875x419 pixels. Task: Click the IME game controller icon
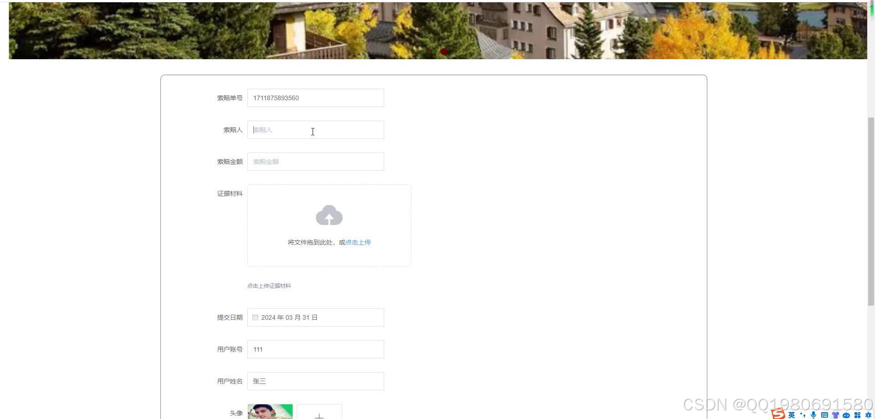[x=846, y=415]
